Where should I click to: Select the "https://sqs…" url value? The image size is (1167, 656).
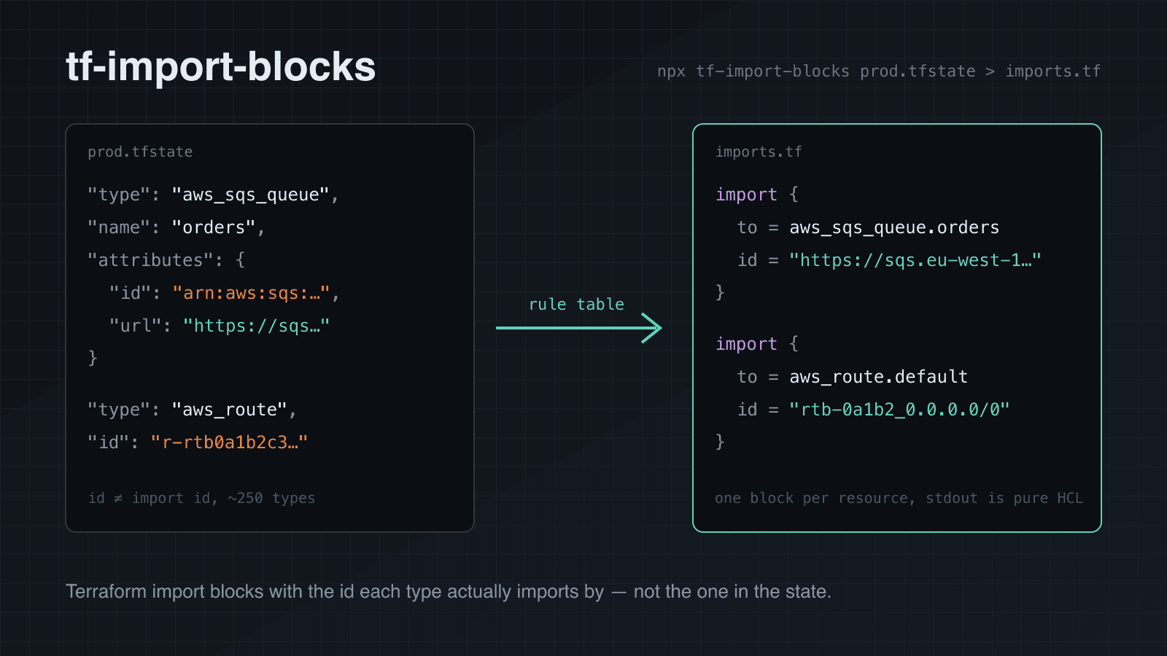(256, 326)
